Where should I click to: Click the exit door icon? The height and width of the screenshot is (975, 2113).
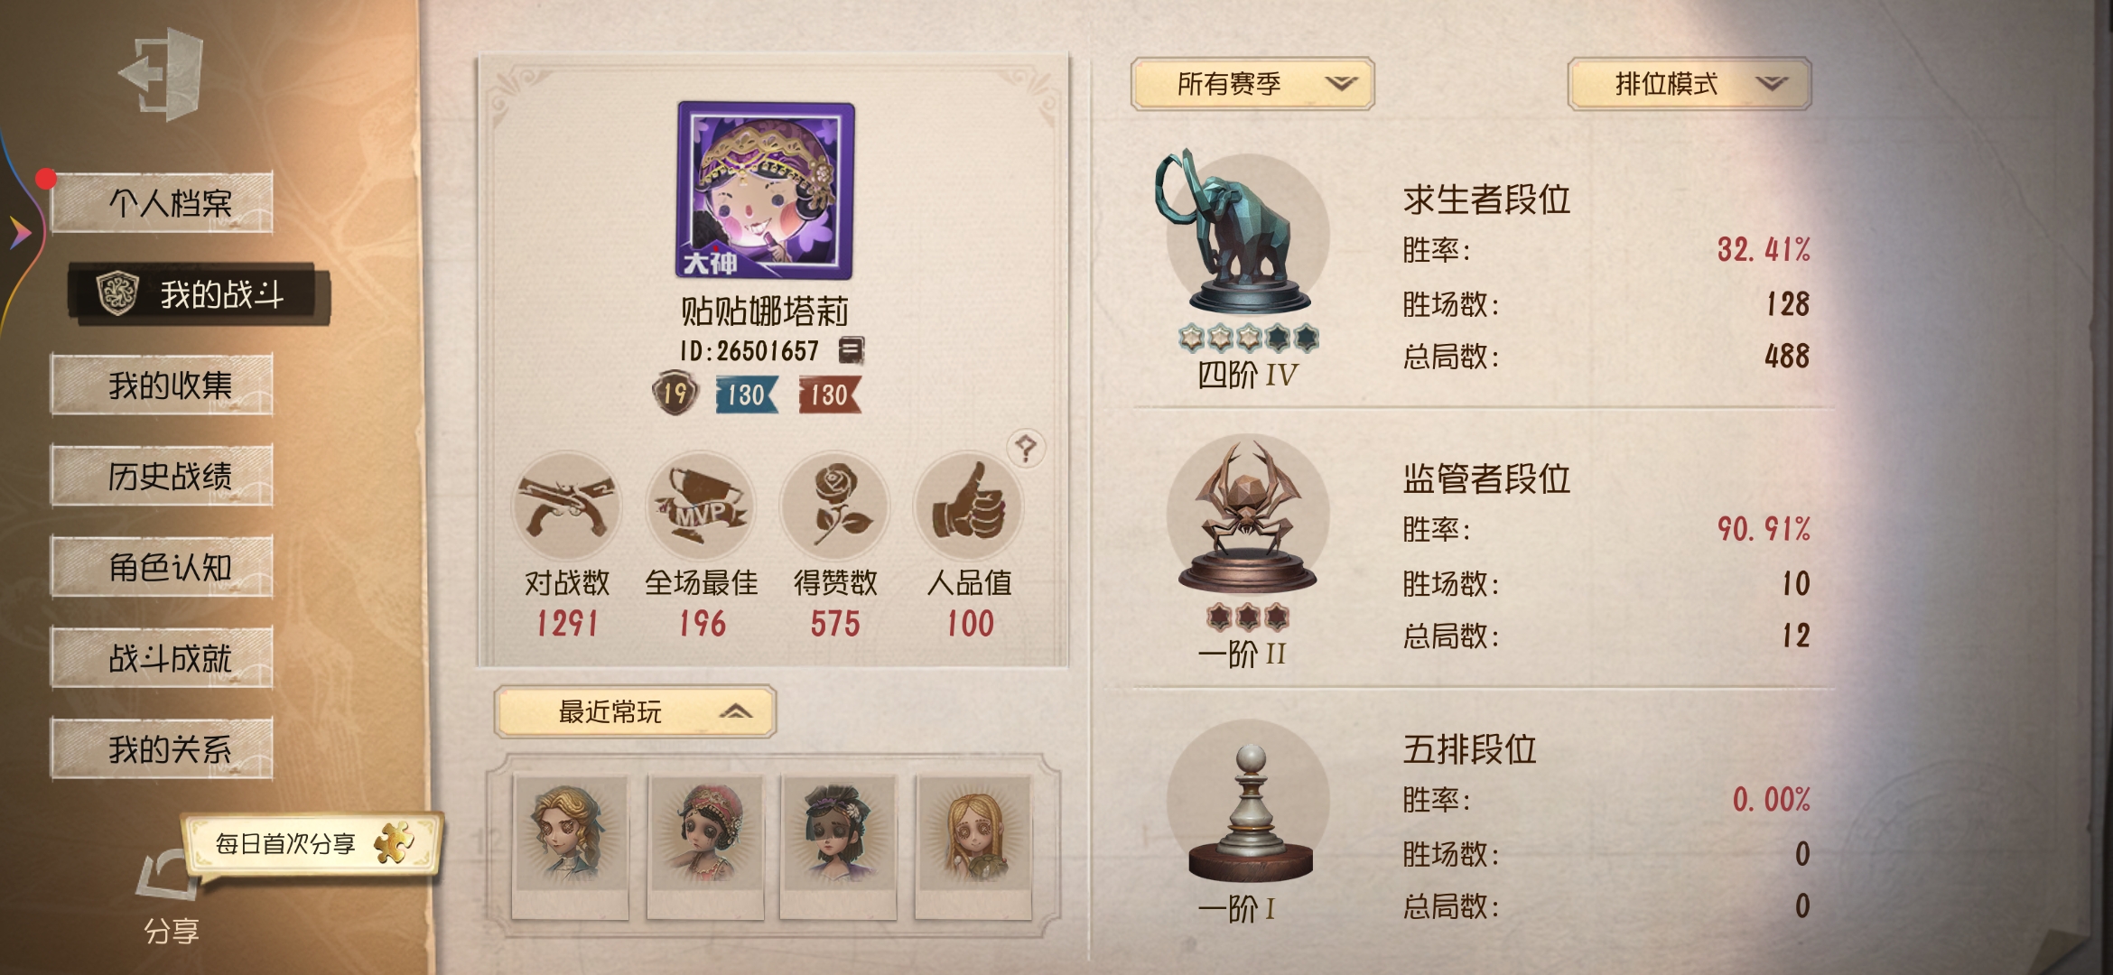click(x=161, y=74)
